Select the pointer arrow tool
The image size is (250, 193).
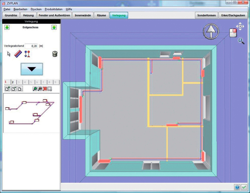point(9,54)
